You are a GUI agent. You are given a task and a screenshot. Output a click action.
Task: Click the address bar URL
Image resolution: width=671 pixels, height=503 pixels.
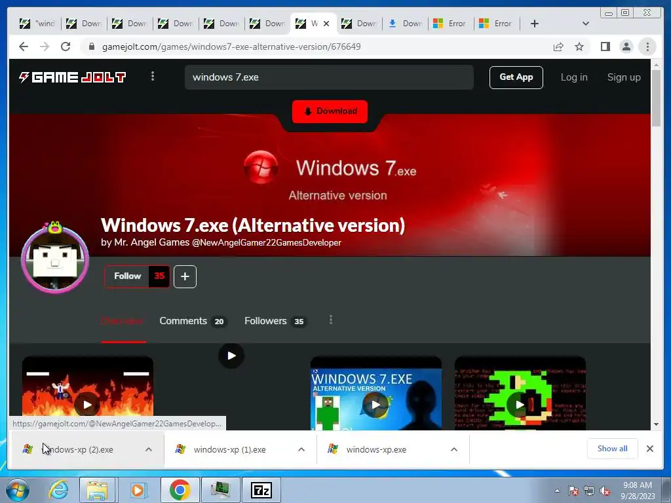[231, 47]
